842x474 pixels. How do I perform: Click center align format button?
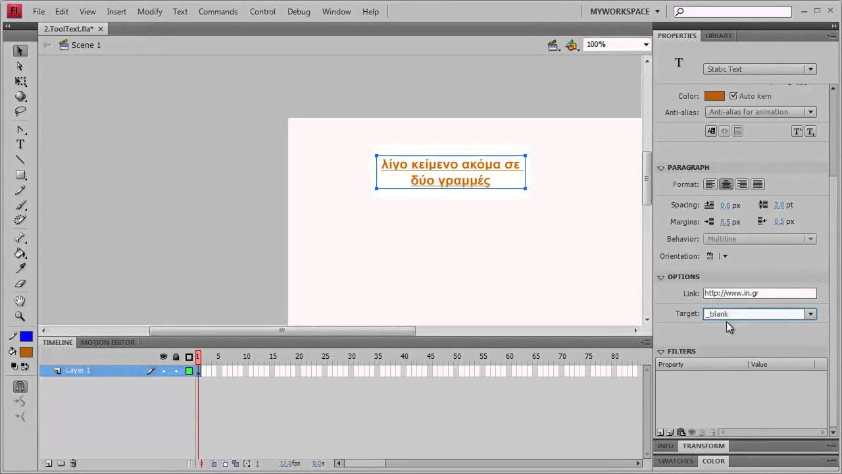click(x=726, y=184)
